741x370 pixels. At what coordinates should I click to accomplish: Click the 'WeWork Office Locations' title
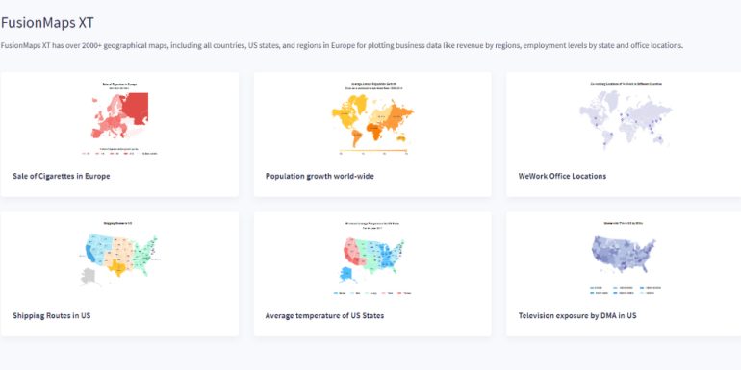(562, 176)
